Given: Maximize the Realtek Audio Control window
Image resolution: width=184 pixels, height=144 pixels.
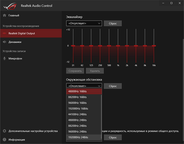Looking at the screenshot, I should (x=171, y=3).
